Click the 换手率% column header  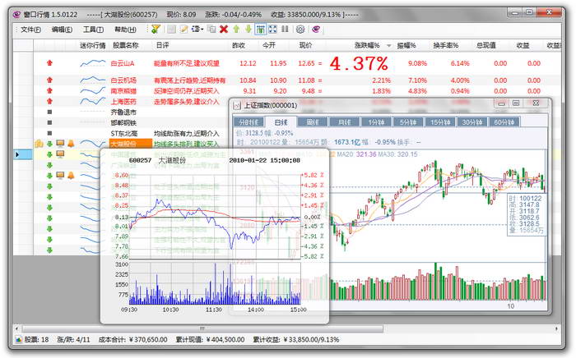[x=445, y=45]
